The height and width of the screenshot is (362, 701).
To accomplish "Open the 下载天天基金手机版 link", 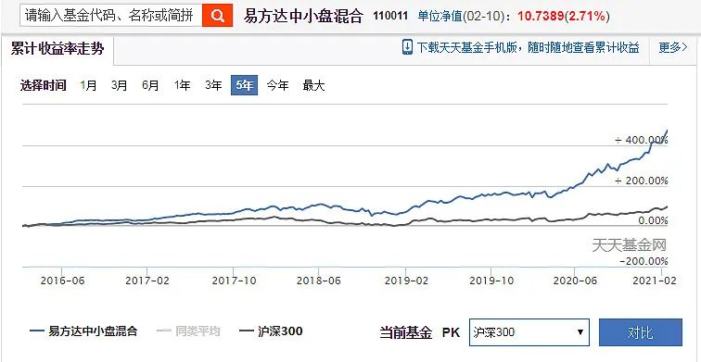I will point(528,47).
